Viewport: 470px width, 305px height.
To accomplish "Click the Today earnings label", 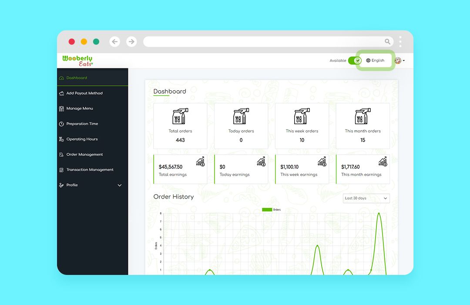I will pyautogui.click(x=235, y=175).
